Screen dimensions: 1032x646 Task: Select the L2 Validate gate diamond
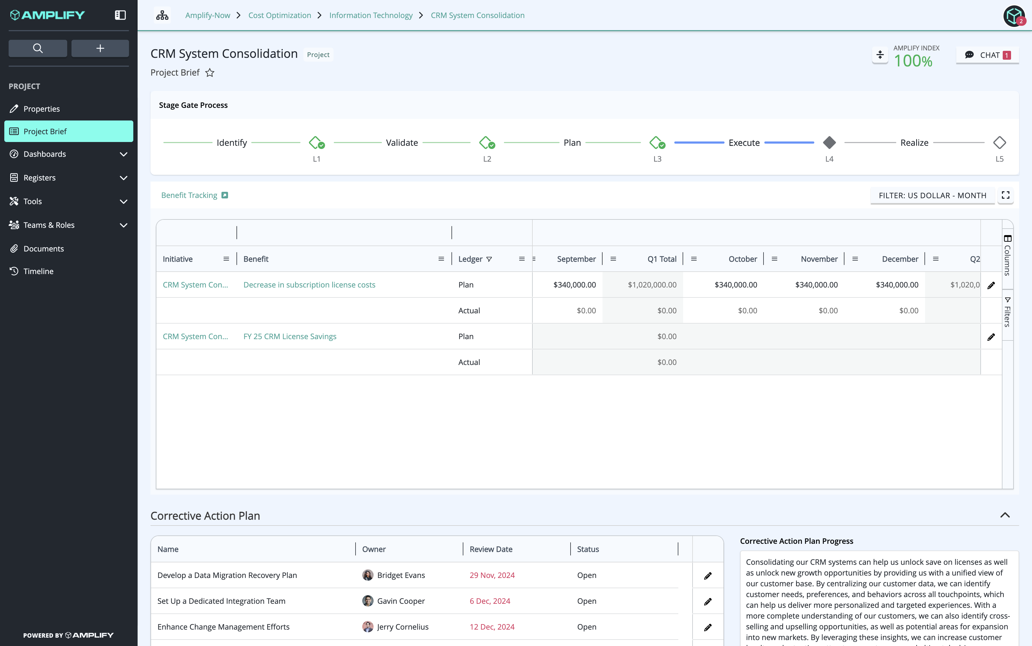pyautogui.click(x=487, y=143)
